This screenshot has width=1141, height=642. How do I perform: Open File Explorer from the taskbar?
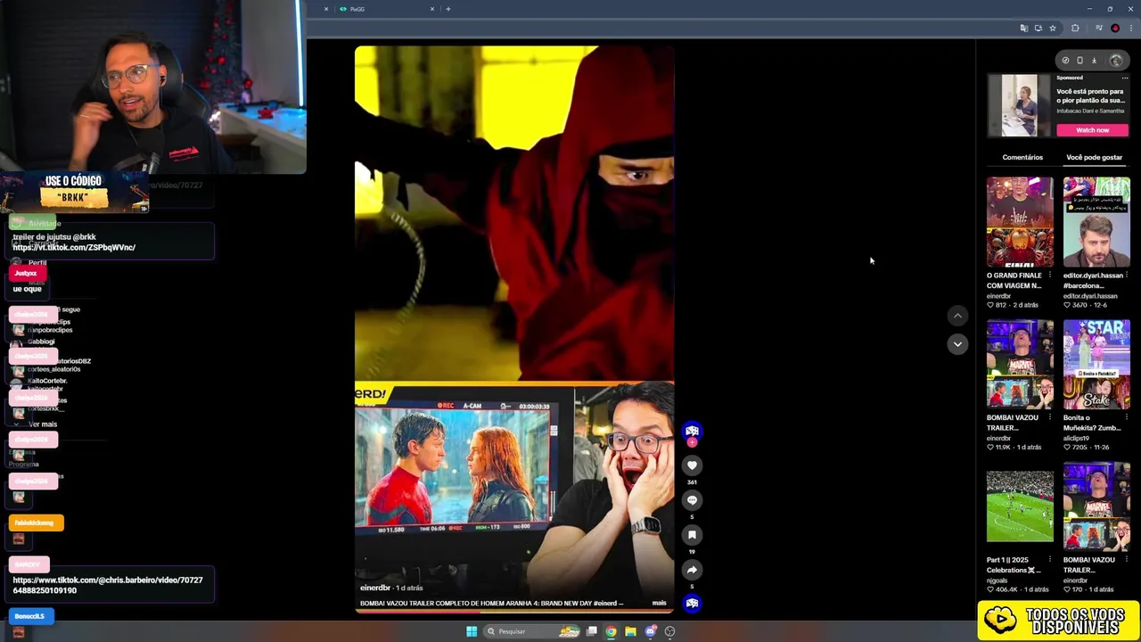point(630,631)
